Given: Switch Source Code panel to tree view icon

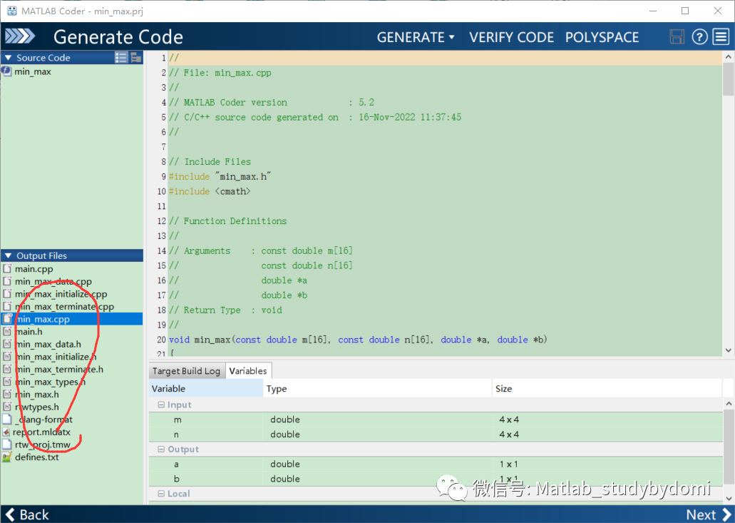Looking at the screenshot, I should click(x=136, y=57).
